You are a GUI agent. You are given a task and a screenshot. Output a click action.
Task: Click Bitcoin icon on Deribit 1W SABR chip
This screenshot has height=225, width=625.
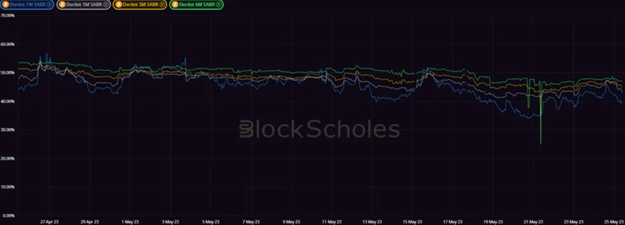click(x=6, y=4)
